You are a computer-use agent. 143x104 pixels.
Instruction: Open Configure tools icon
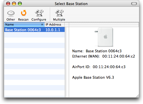point(39,13)
